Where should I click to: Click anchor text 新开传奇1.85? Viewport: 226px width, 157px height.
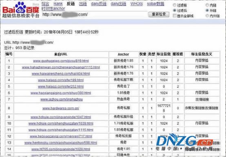click(x=124, y=60)
